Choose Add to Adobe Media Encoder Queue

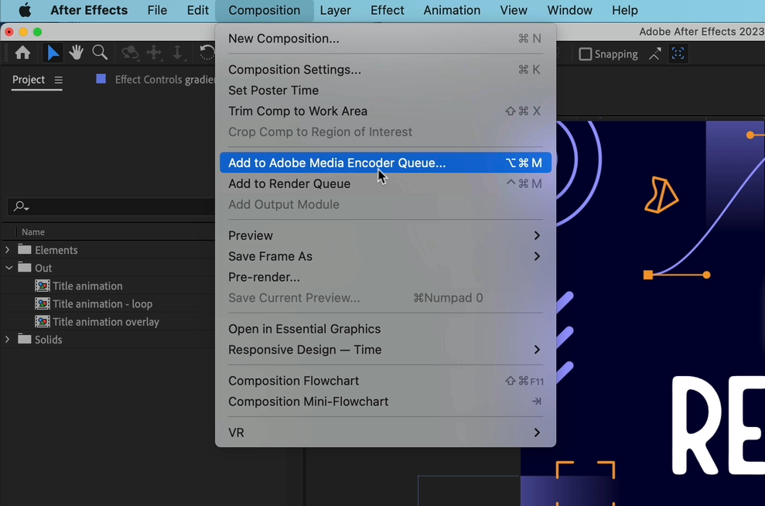click(x=336, y=162)
